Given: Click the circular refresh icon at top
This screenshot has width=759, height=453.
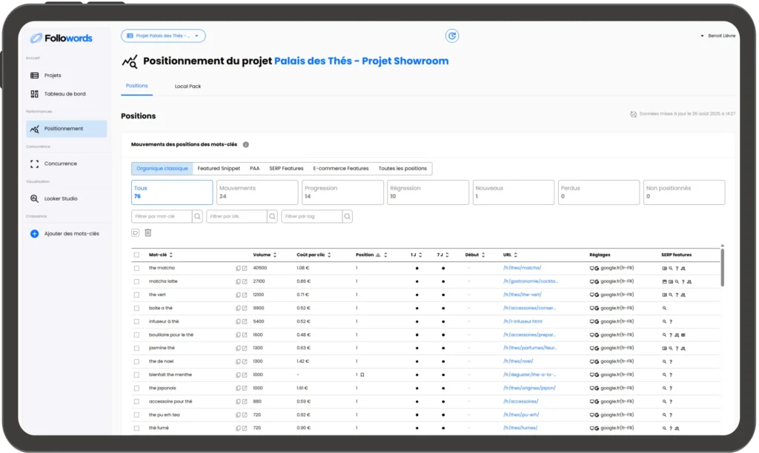Looking at the screenshot, I should 451,36.
